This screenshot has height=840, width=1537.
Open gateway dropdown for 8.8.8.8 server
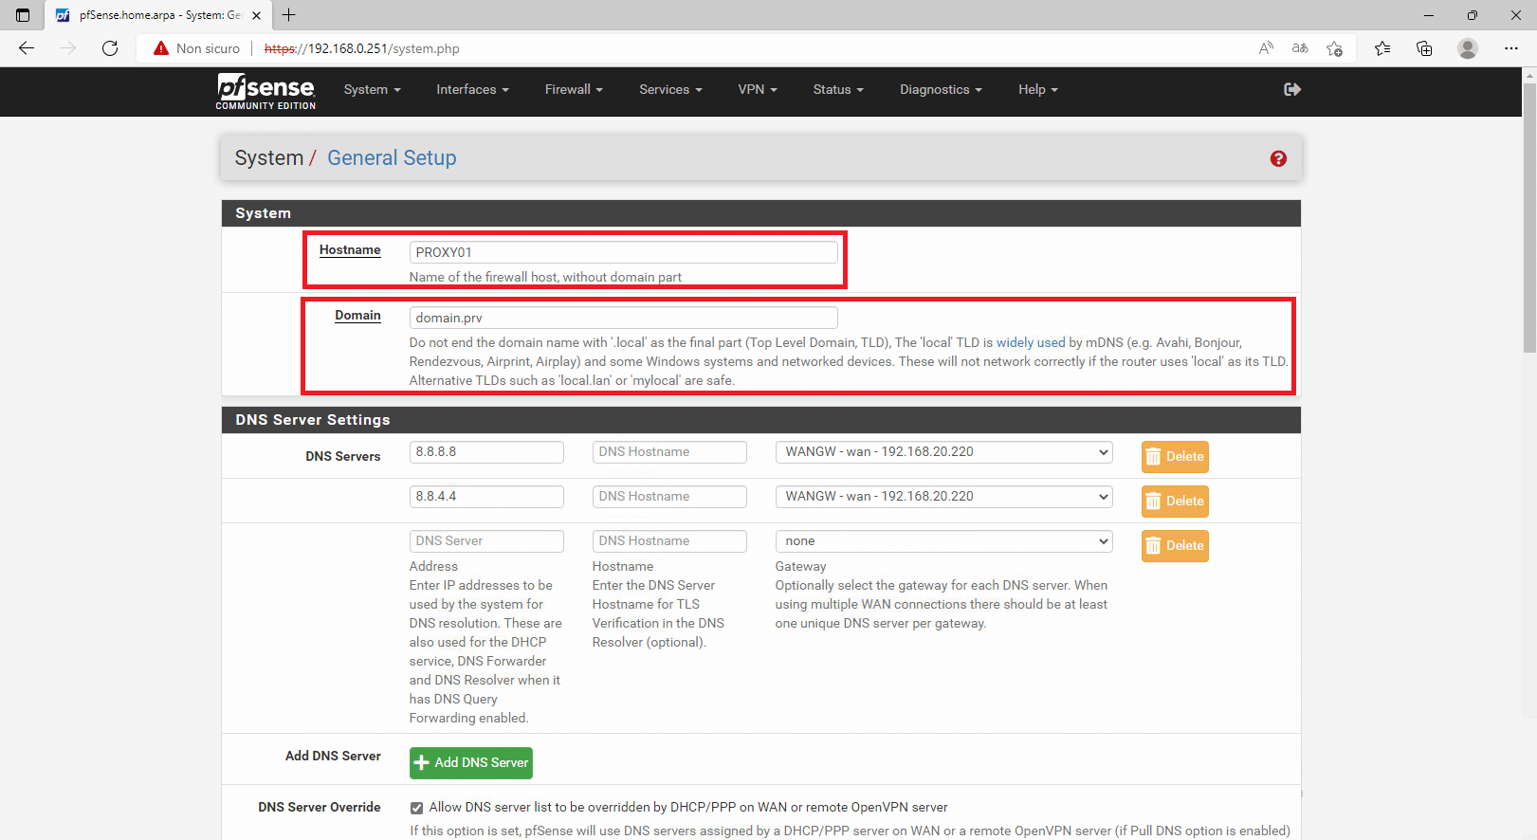point(943,452)
